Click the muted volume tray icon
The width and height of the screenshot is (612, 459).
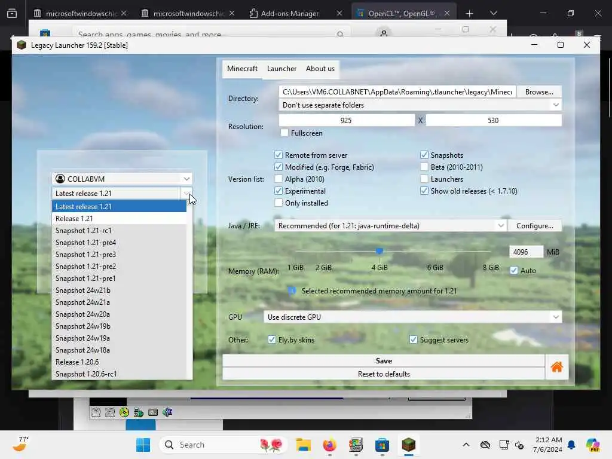519,445
